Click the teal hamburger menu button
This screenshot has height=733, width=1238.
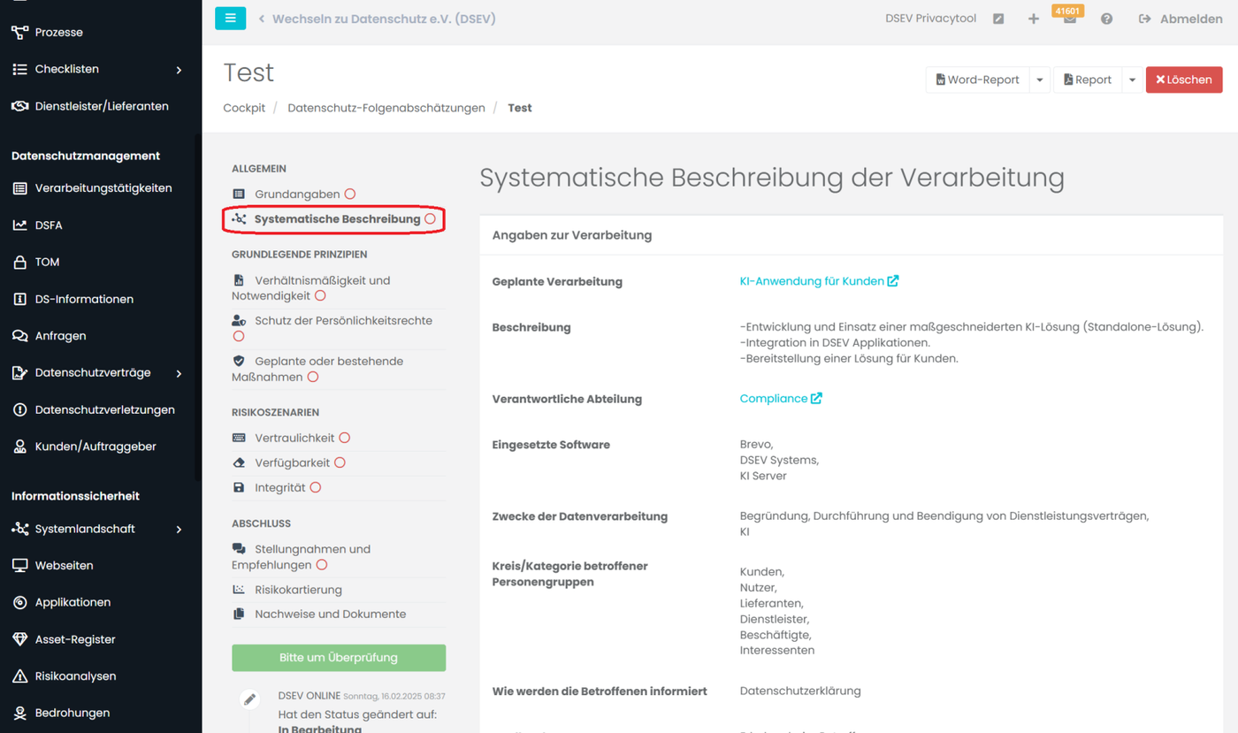tap(230, 18)
